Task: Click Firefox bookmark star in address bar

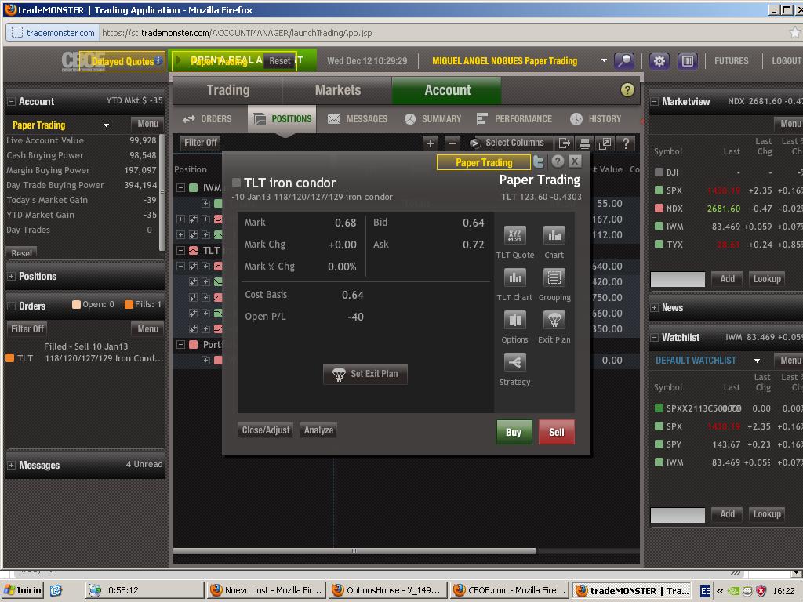Action: (795, 33)
